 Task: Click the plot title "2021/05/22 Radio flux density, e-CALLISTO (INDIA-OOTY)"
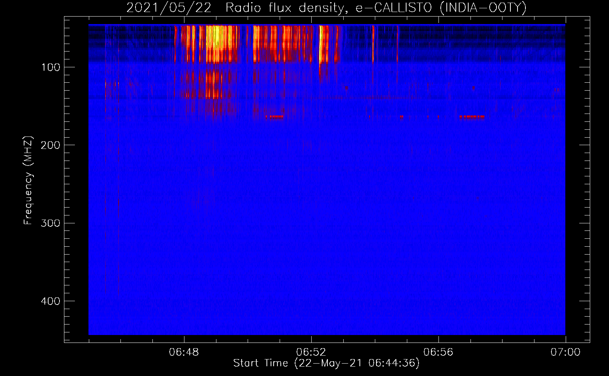coord(326,8)
